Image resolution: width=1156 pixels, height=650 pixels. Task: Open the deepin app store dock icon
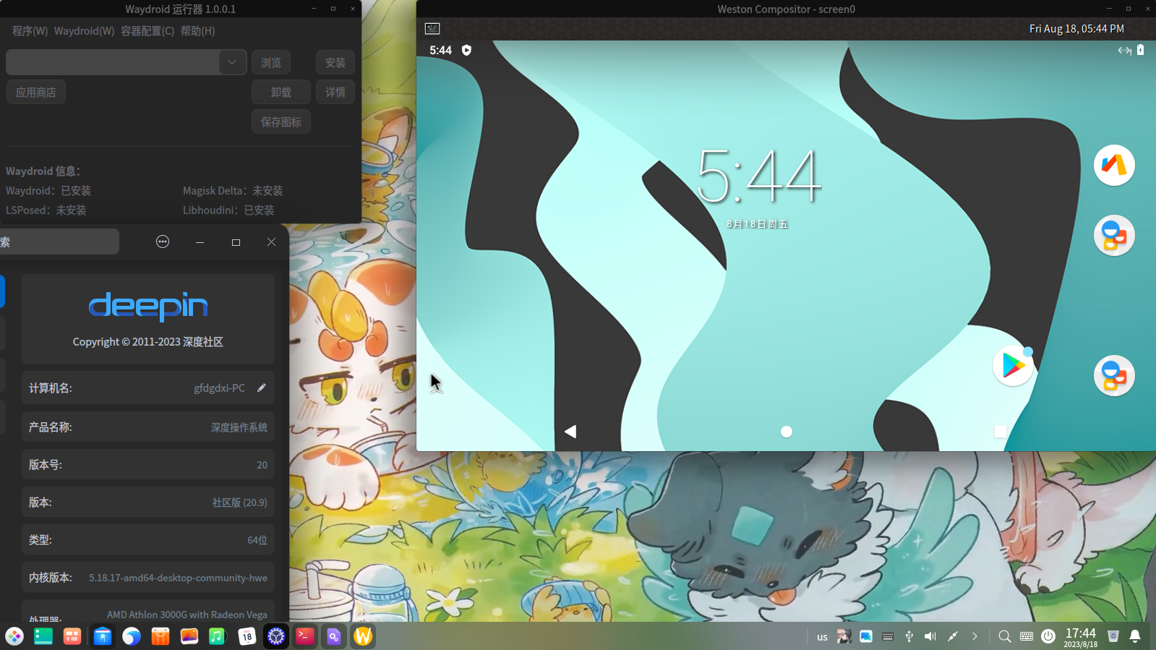[160, 636]
